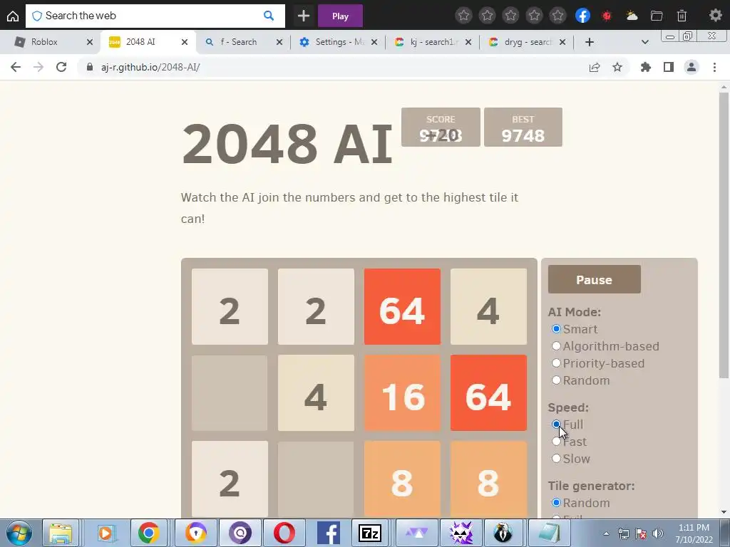Open the settings gear in the top right

(715, 16)
